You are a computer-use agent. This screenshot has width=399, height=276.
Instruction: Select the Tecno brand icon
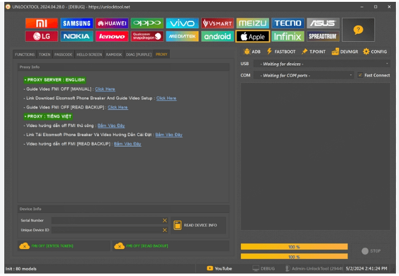pos(288,23)
